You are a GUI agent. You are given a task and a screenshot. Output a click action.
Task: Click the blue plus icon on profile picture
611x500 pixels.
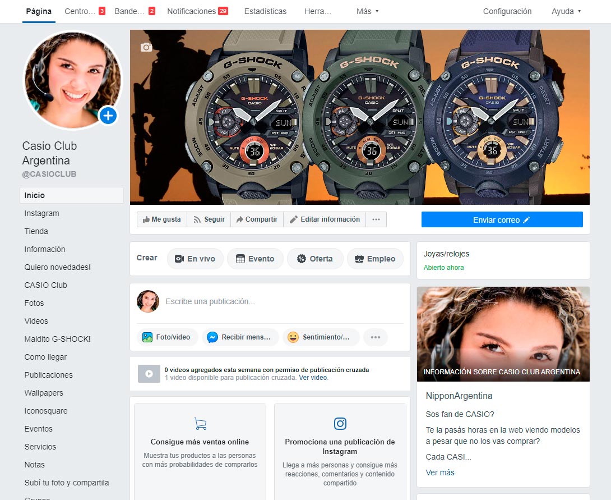coord(108,116)
